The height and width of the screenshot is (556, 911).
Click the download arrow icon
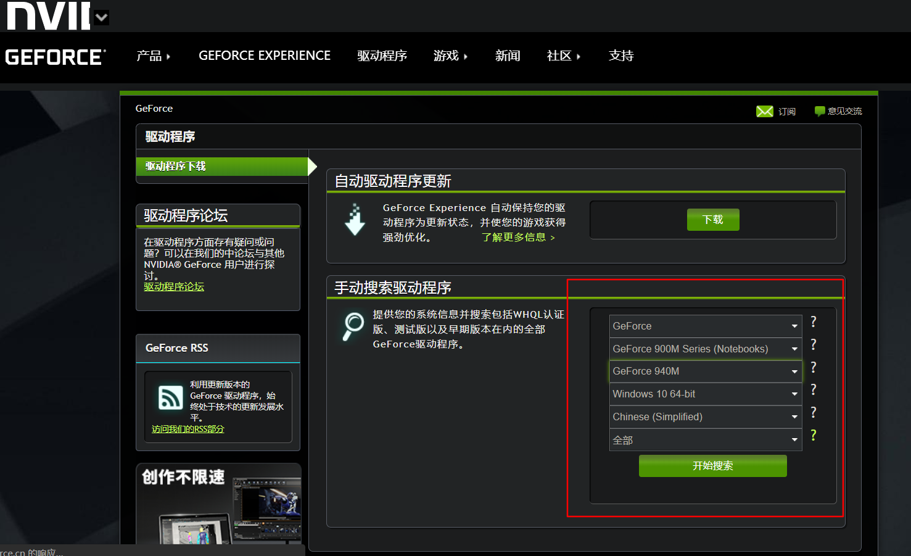[355, 220]
